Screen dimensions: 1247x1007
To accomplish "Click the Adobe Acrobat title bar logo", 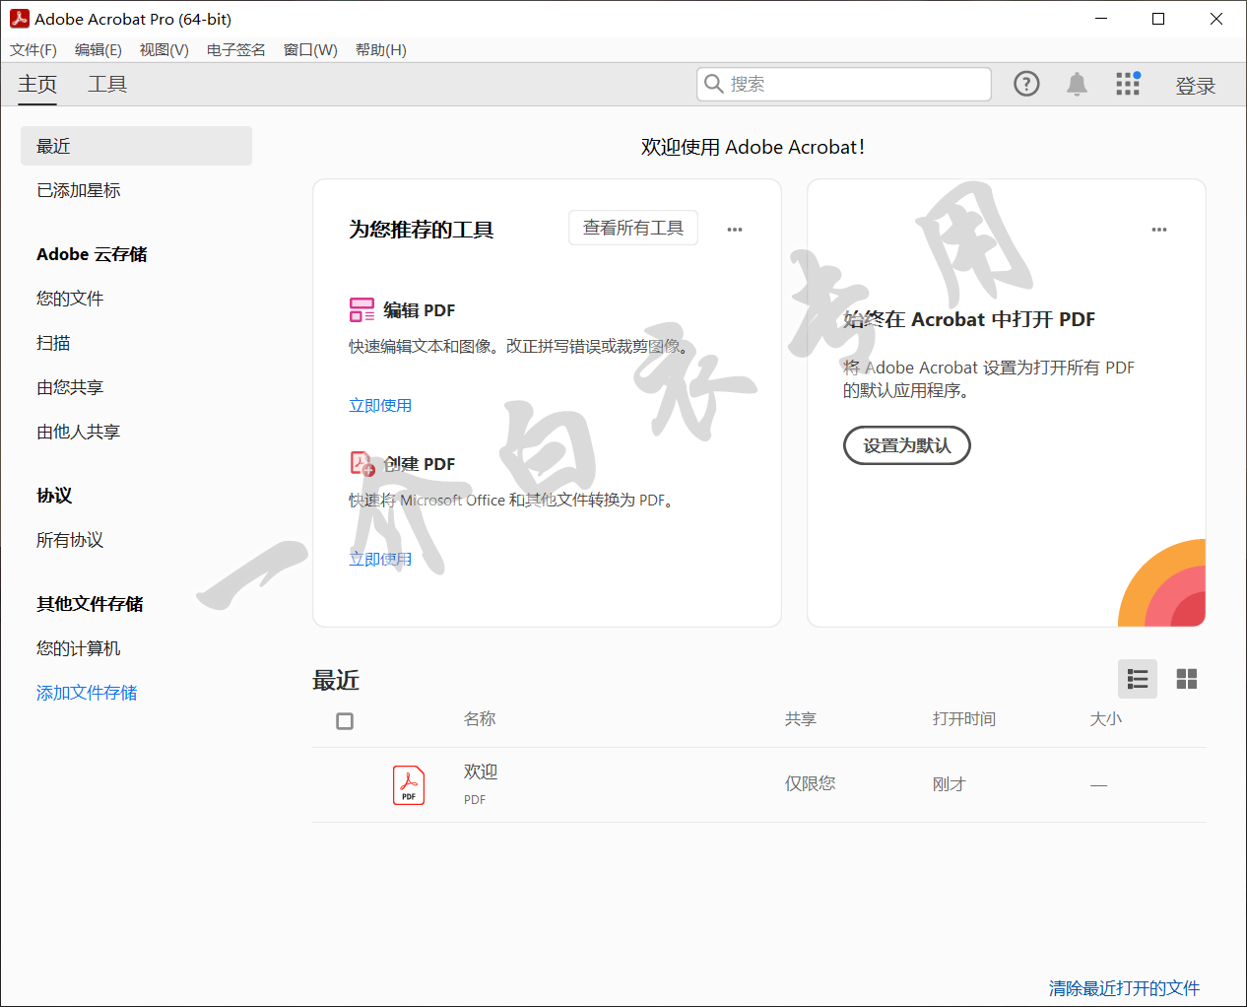I will point(19,19).
